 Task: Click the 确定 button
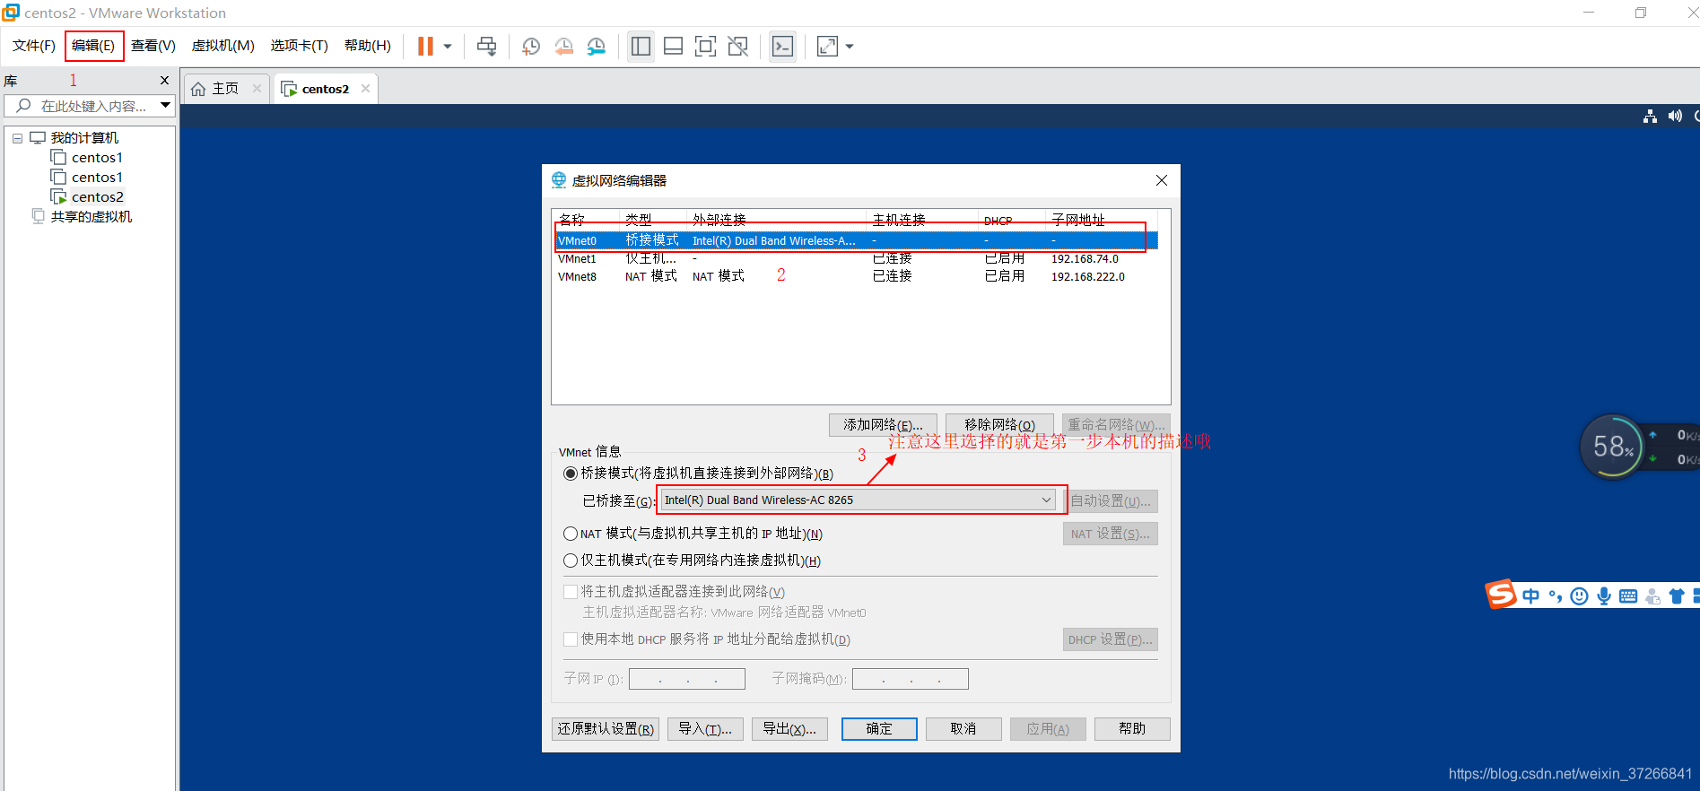coord(879,729)
